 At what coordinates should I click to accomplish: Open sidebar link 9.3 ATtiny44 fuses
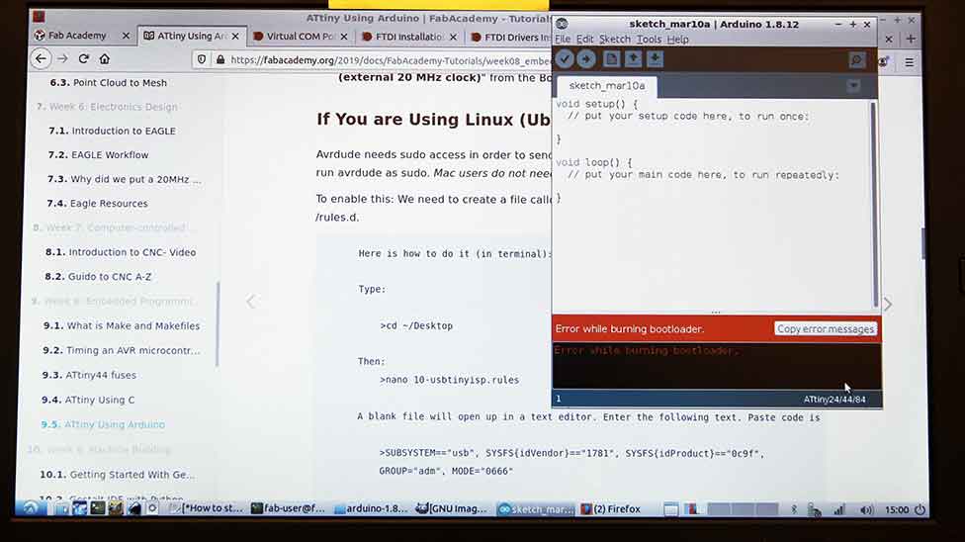coord(89,375)
